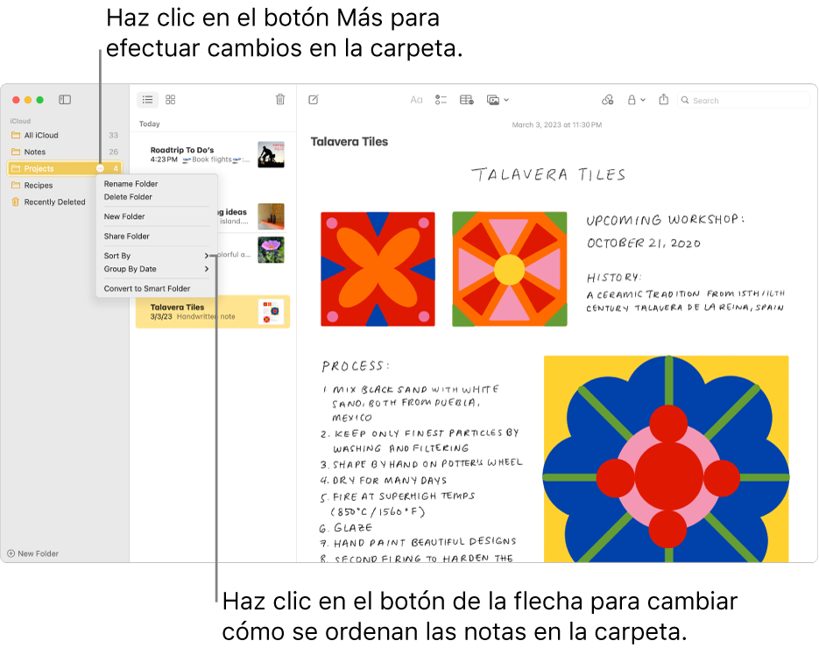
Task: Choose Convert to Smart Folder
Action: [x=147, y=288]
